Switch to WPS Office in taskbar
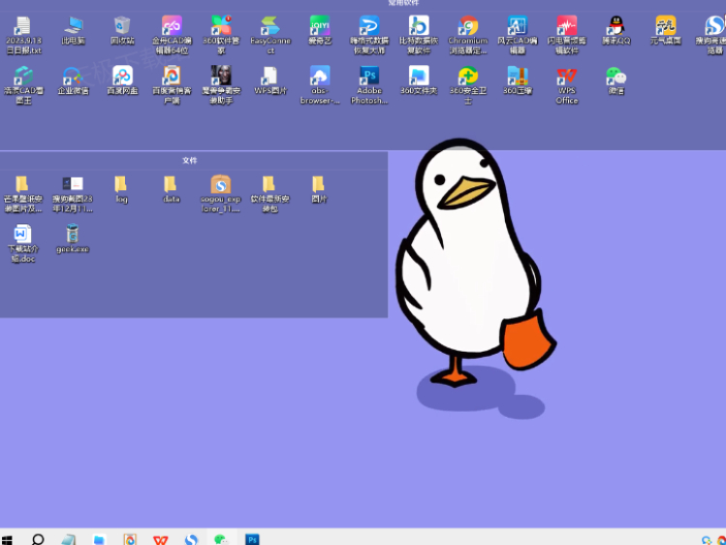 (161, 540)
